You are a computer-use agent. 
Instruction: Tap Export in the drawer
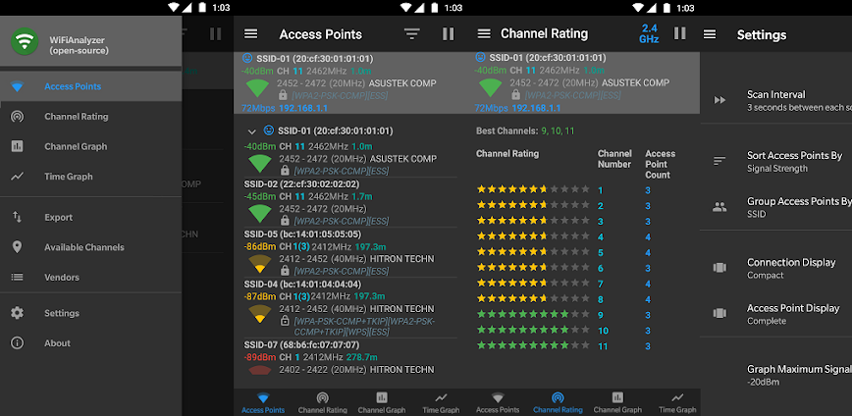tap(58, 217)
